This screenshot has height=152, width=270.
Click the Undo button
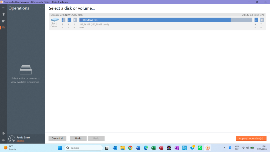[78, 138]
